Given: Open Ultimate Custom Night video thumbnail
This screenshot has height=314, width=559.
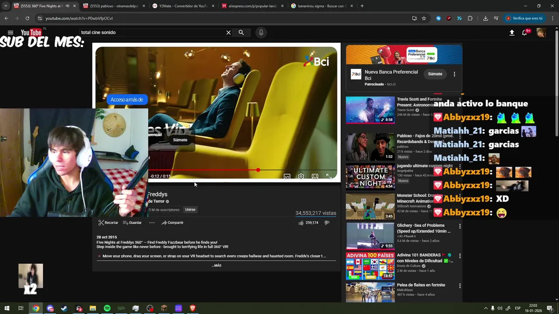Looking at the screenshot, I should point(370,177).
